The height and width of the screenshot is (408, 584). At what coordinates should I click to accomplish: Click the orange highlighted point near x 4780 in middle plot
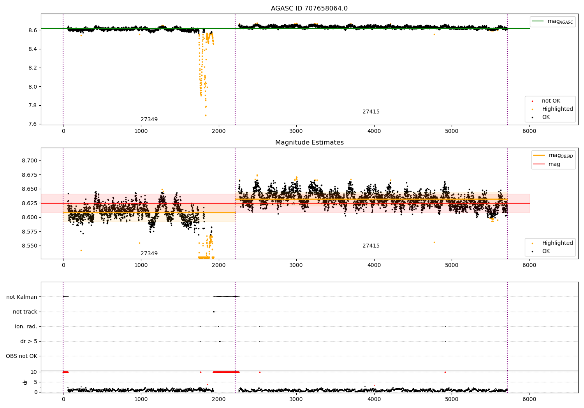tap(434, 242)
